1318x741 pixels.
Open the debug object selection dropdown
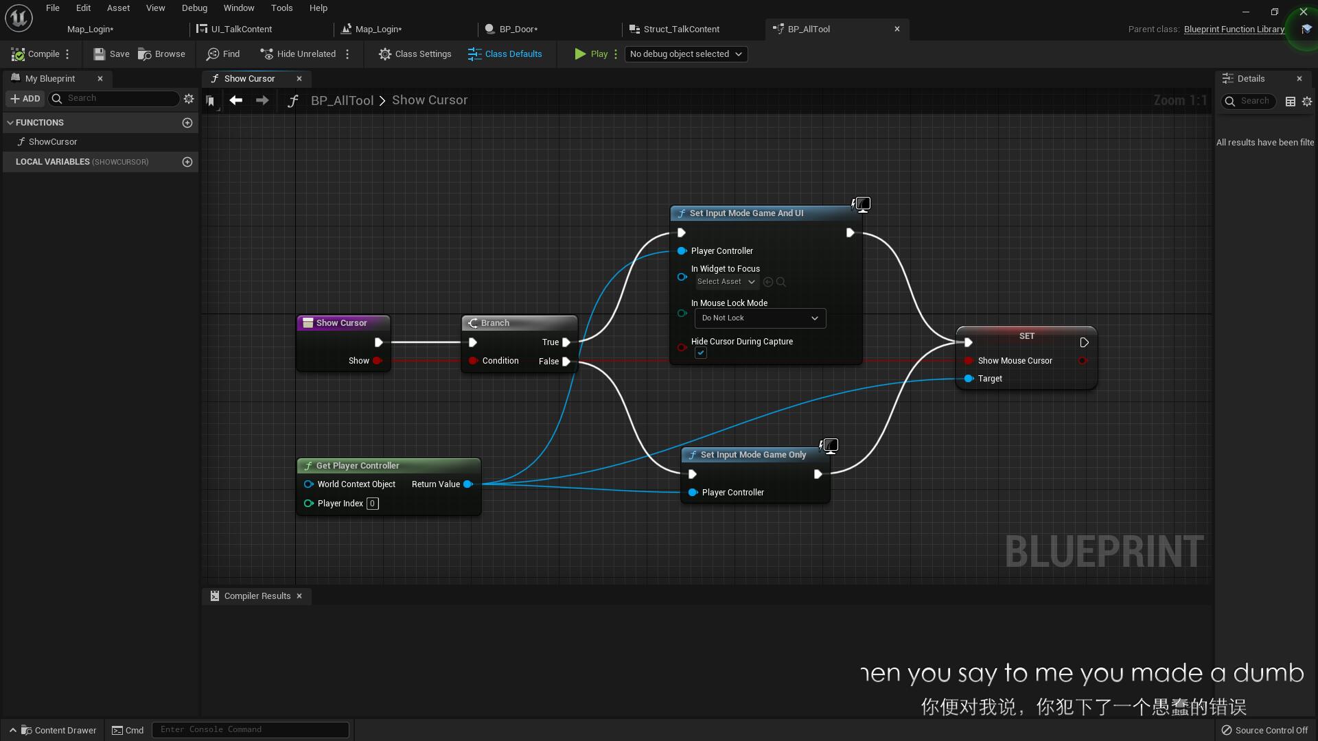click(686, 54)
